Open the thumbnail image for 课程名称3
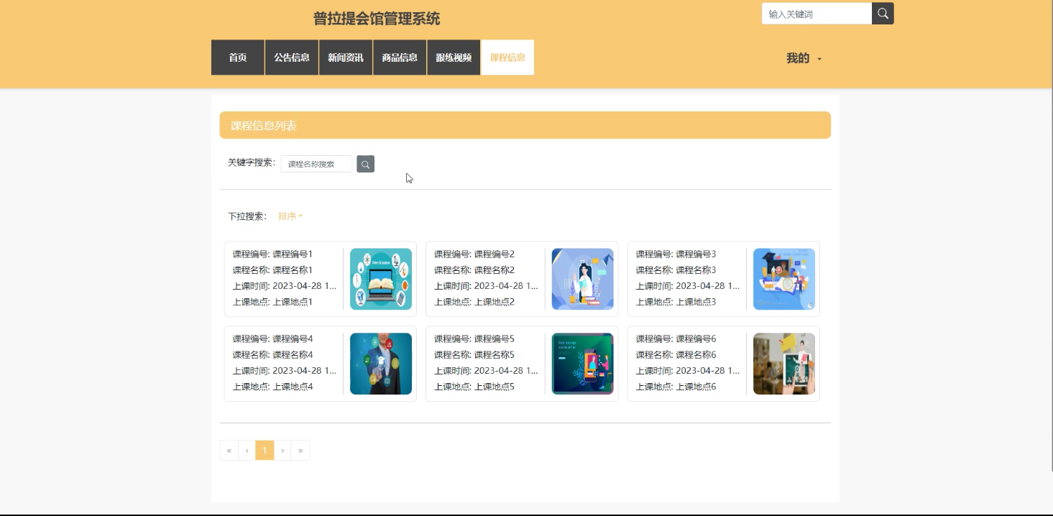This screenshot has width=1053, height=516. coord(783,279)
